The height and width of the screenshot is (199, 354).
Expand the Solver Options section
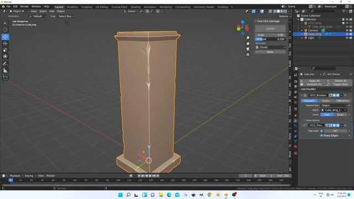coord(311,121)
